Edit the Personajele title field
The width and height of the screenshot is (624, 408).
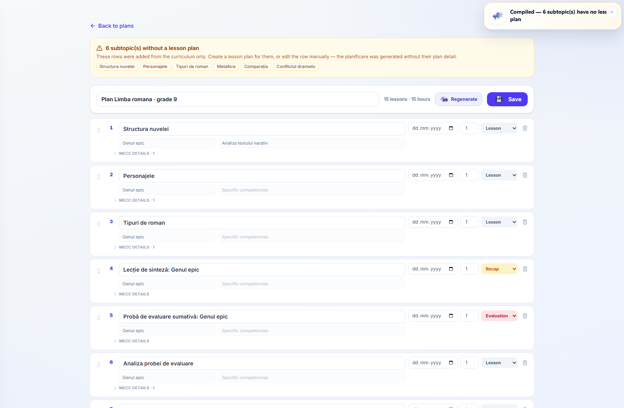(x=262, y=176)
